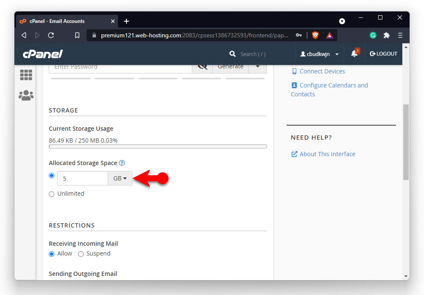This screenshot has width=424, height=295.
Task: Click the browser forward button
Action: [x=37, y=35]
